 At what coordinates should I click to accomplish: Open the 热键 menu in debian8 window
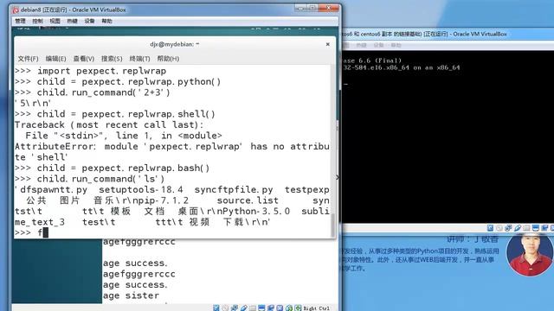coord(72,21)
